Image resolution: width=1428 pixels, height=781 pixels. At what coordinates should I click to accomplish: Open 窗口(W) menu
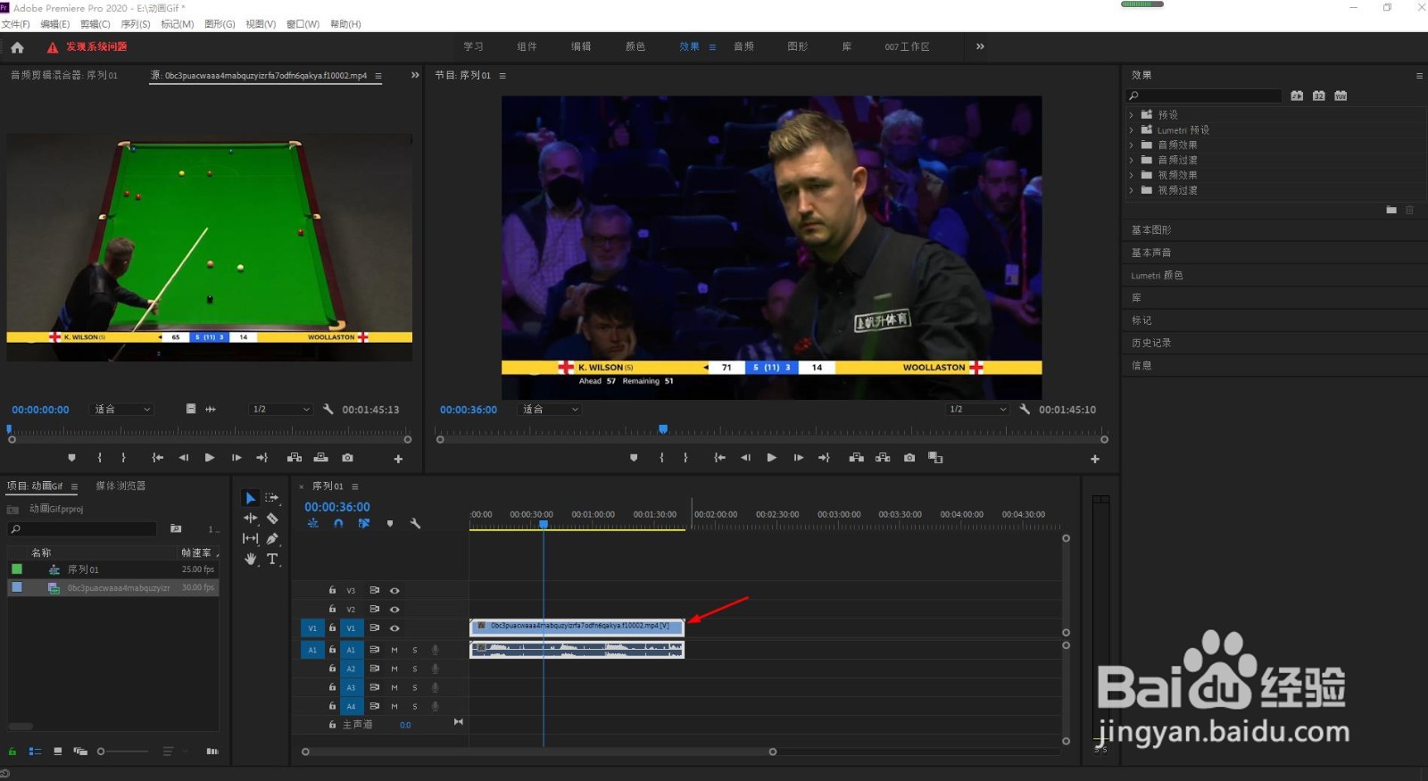[303, 24]
